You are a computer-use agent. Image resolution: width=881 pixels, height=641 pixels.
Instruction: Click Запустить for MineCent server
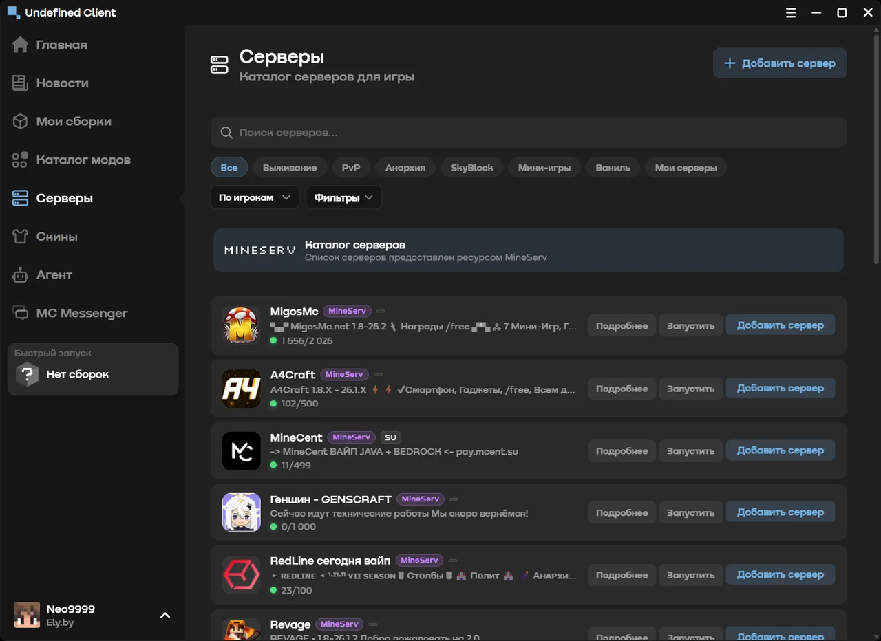690,451
